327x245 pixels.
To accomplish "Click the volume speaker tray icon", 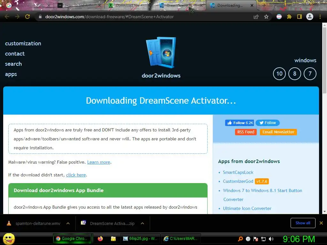I will click(x=271, y=239).
